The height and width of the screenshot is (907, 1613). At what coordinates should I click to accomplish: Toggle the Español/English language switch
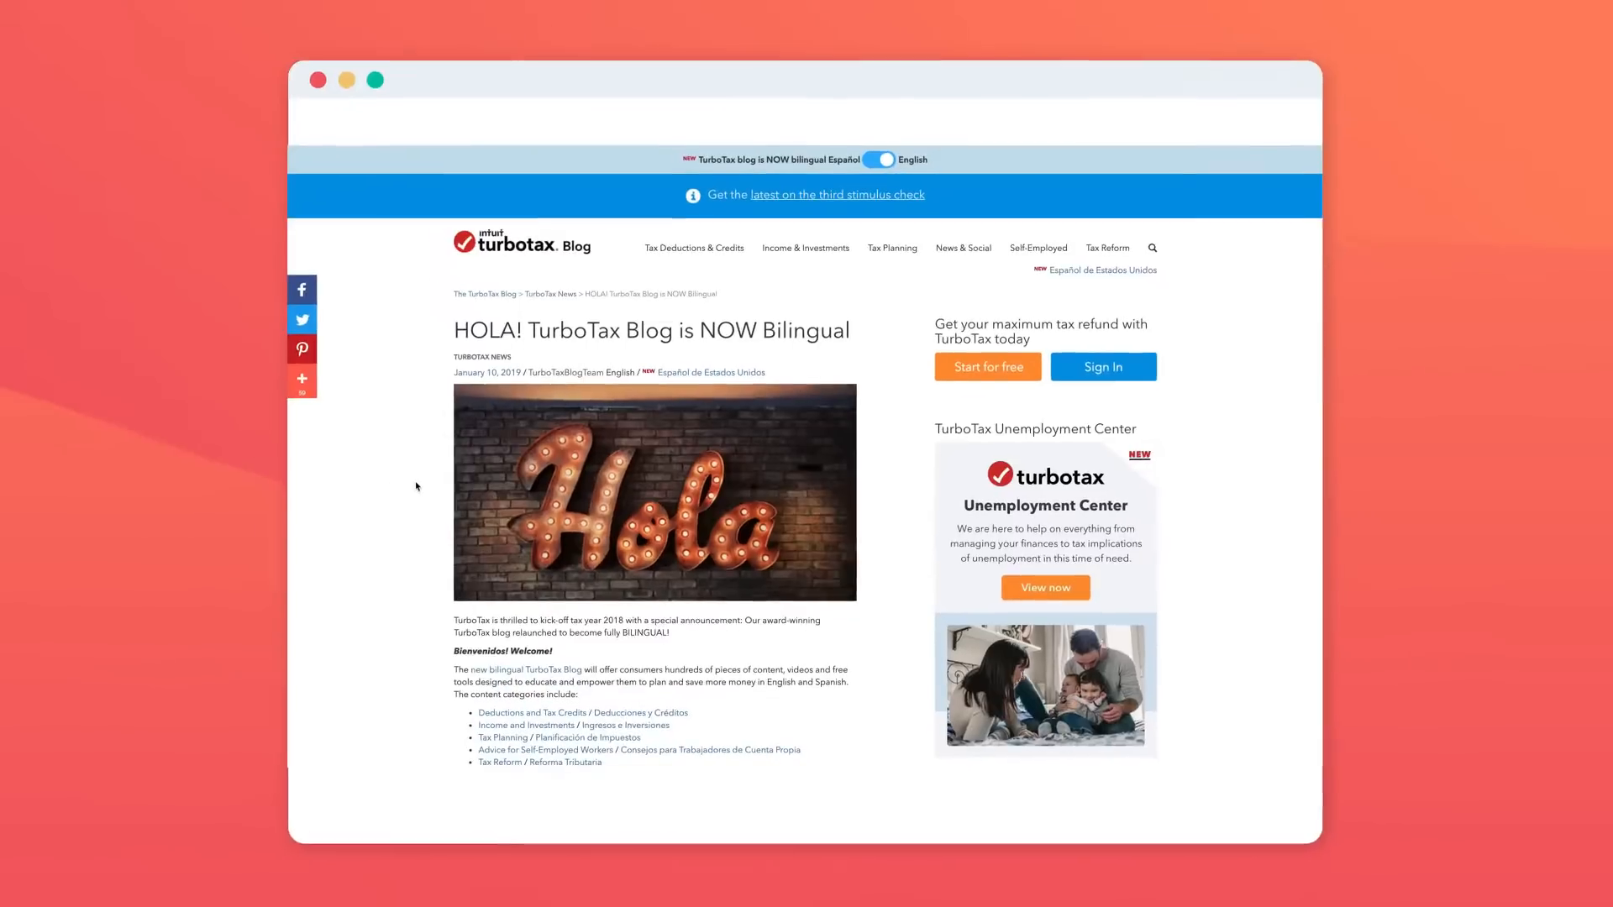879,160
